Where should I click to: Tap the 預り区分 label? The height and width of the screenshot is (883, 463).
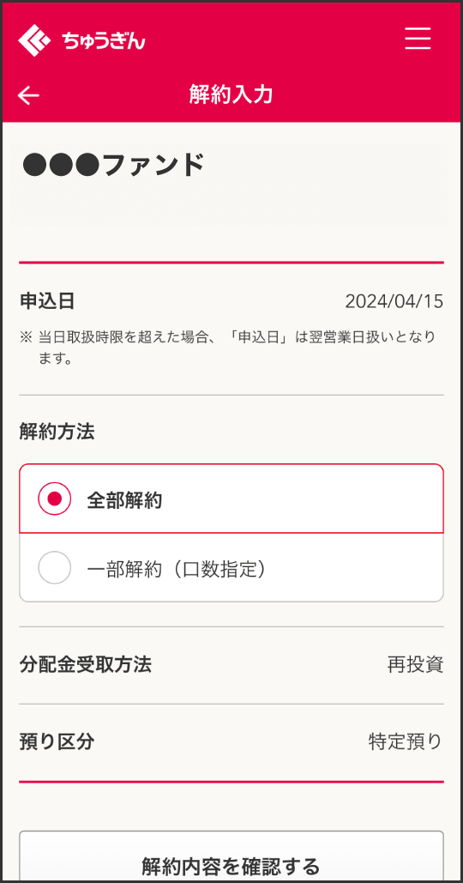point(57,741)
